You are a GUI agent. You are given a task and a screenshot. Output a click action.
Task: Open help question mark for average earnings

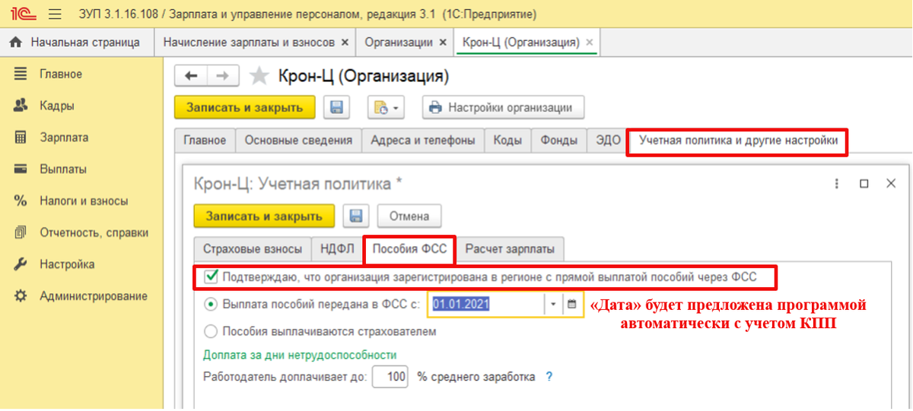(549, 376)
